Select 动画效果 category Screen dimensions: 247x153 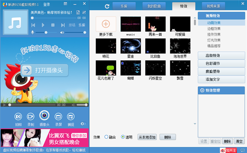coord(221,23)
